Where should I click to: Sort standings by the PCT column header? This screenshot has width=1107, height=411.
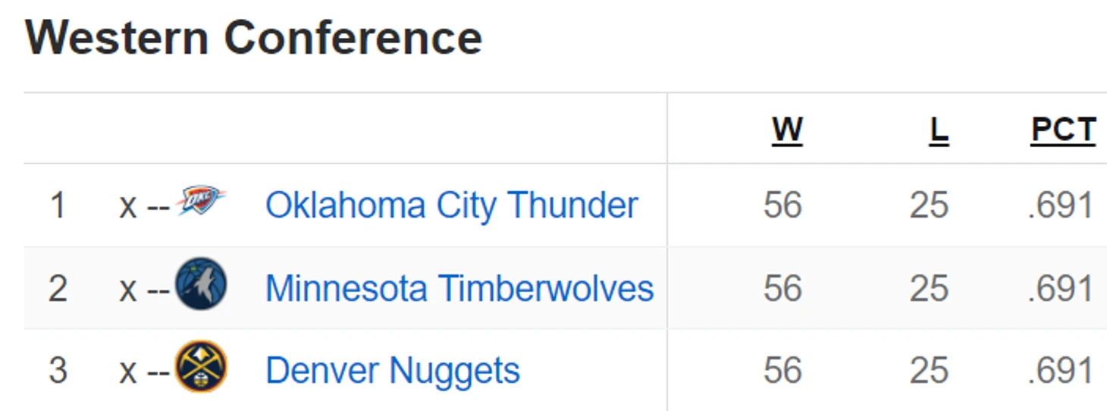click(x=1063, y=130)
